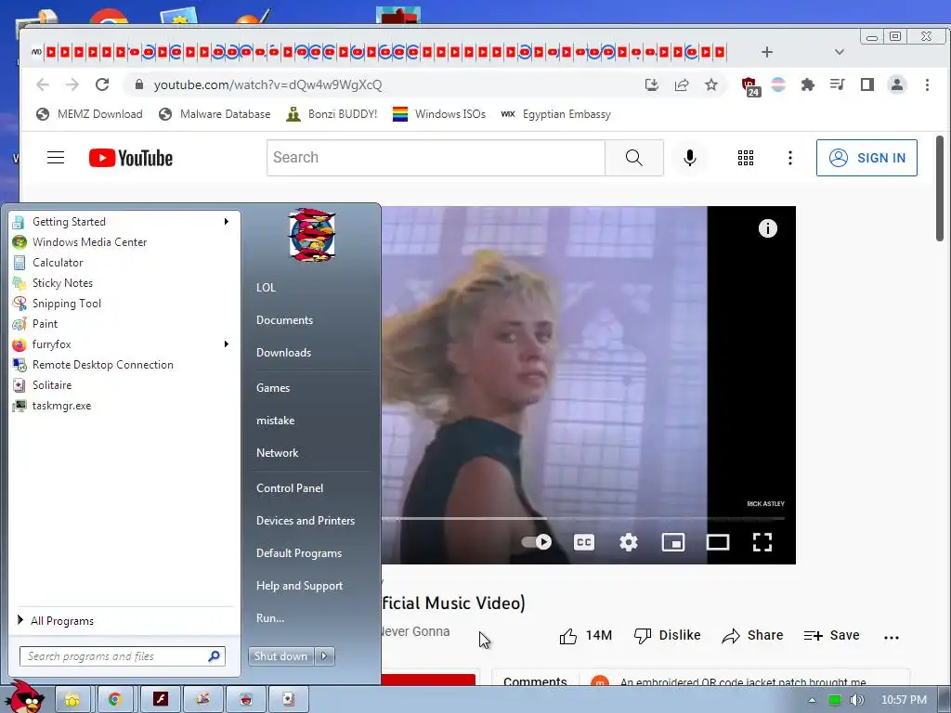951x713 pixels.
Task: Select Documents in the Start menu
Action: (x=284, y=320)
